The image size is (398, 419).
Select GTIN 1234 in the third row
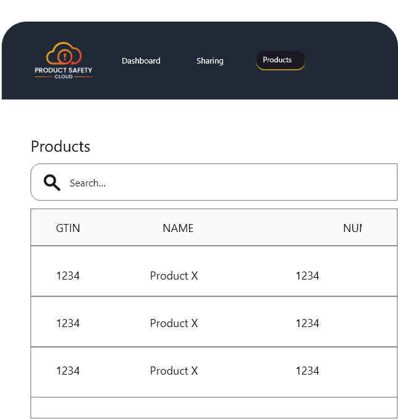pyautogui.click(x=68, y=371)
